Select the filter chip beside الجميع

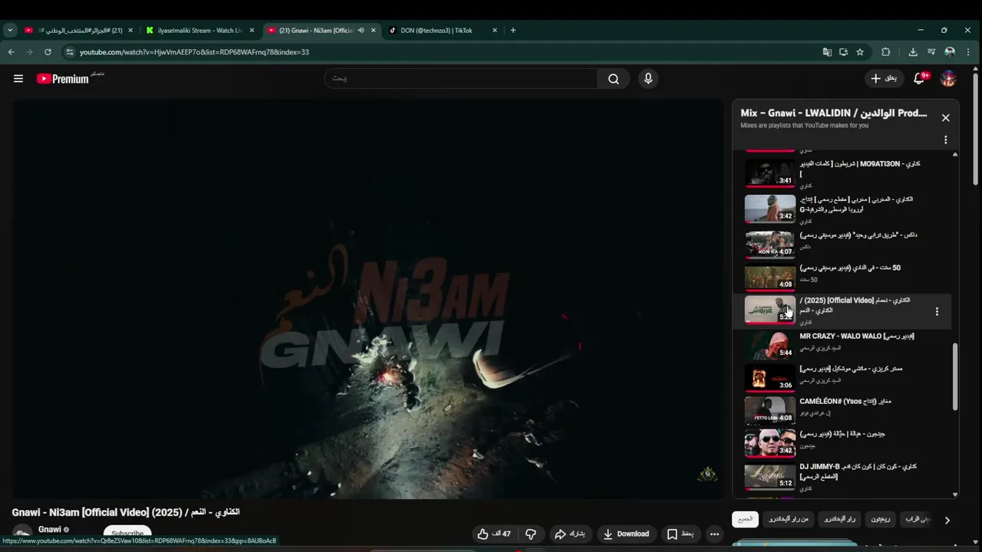point(789,519)
